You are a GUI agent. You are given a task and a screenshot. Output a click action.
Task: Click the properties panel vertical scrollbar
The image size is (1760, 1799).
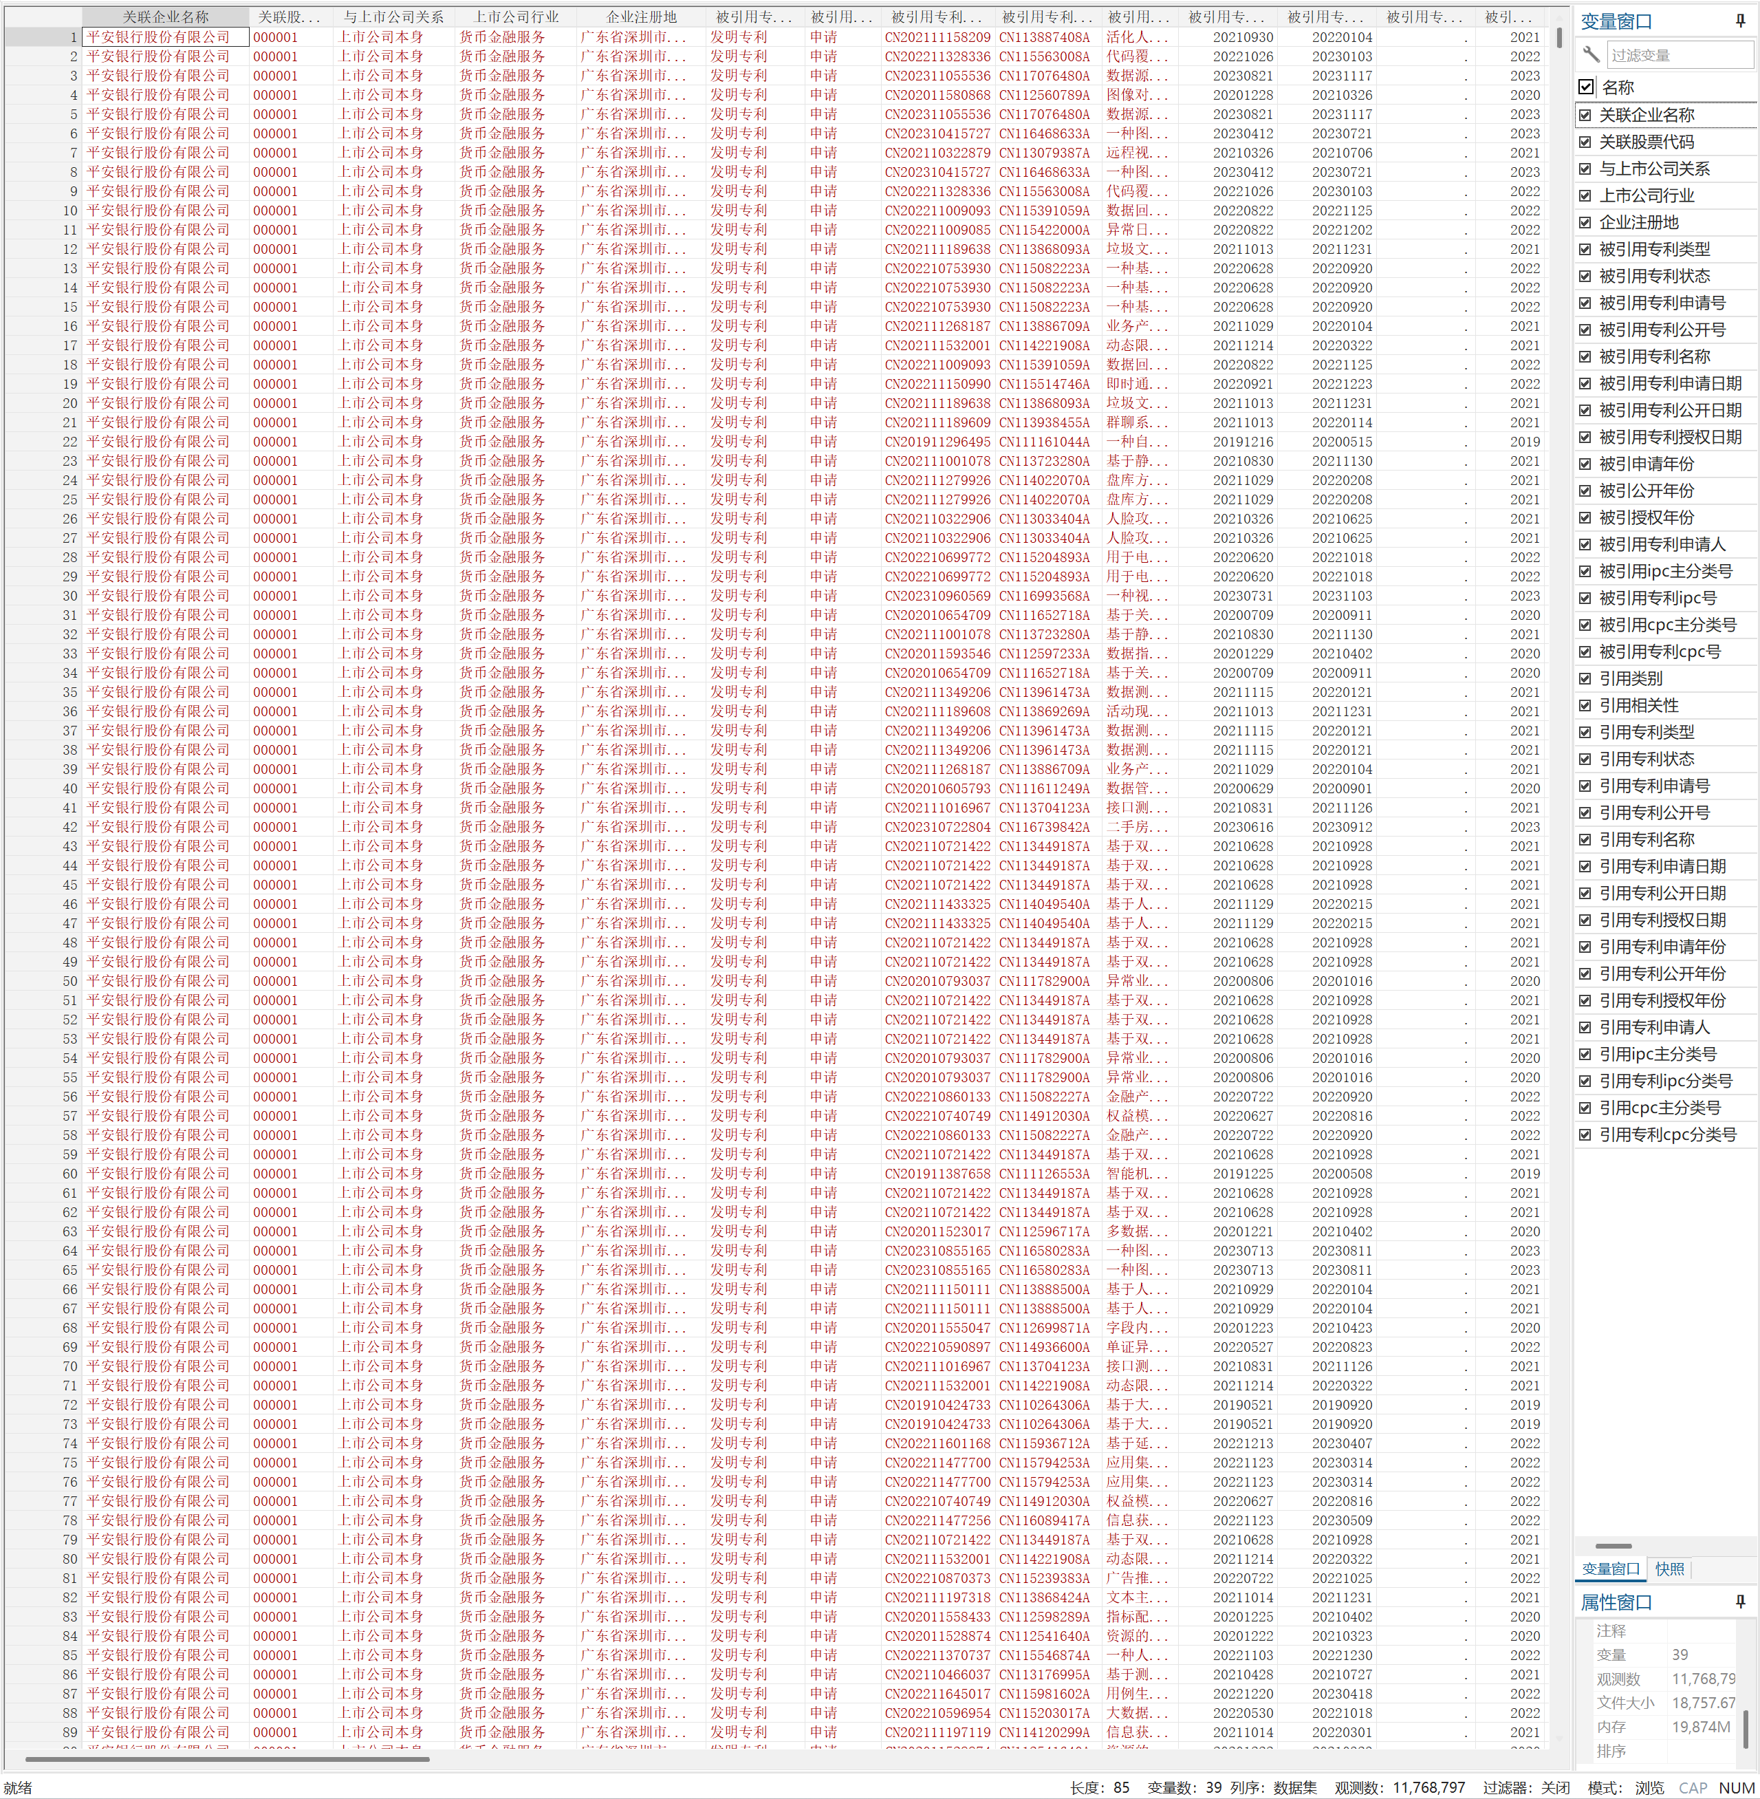1746,1729
